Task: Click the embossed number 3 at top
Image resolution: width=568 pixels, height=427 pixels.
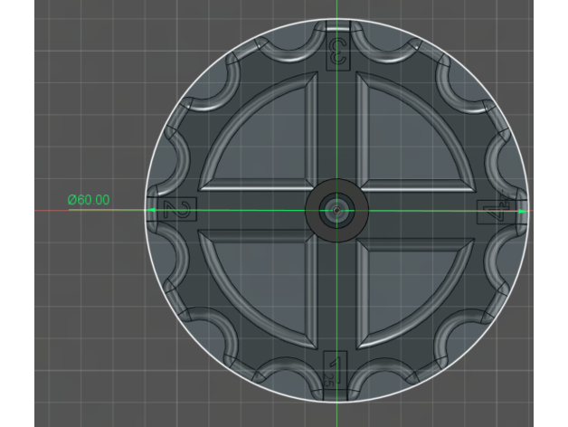Action: coord(336,52)
